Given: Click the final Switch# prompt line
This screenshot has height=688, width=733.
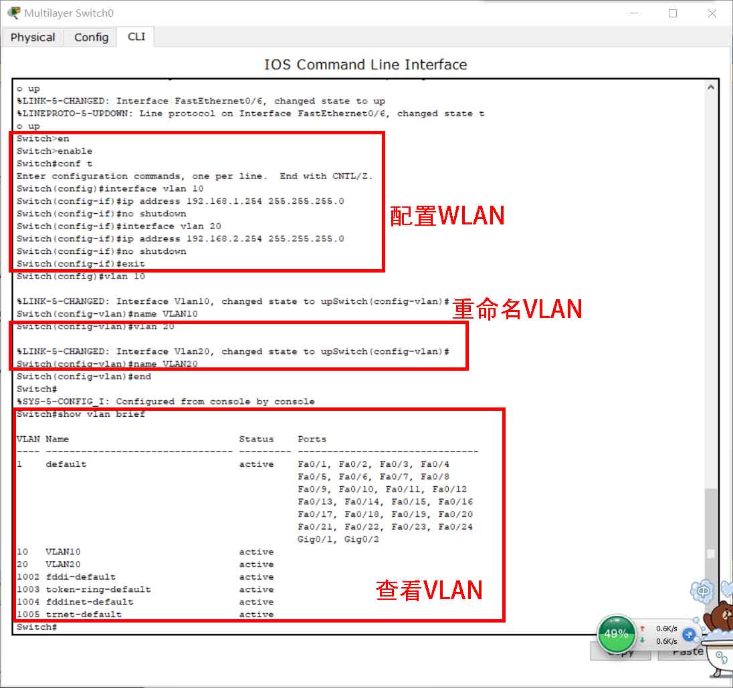Looking at the screenshot, I should coord(37,627).
